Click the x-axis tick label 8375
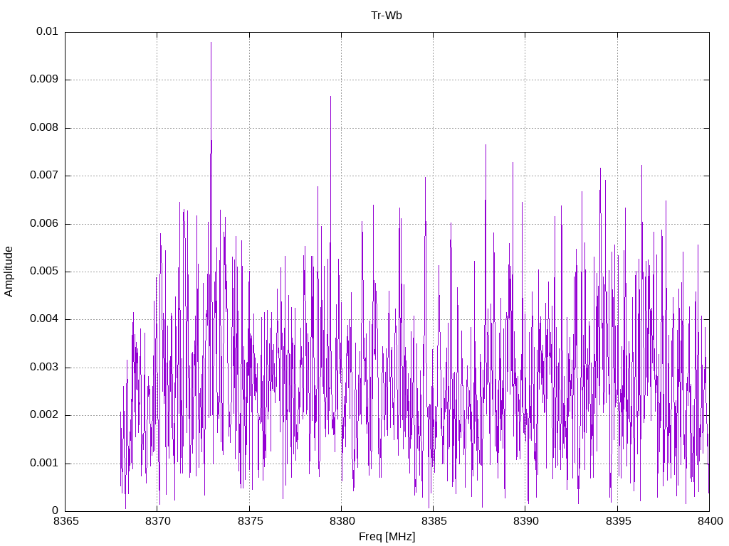Viewport: 729px width, 546px height. point(250,521)
